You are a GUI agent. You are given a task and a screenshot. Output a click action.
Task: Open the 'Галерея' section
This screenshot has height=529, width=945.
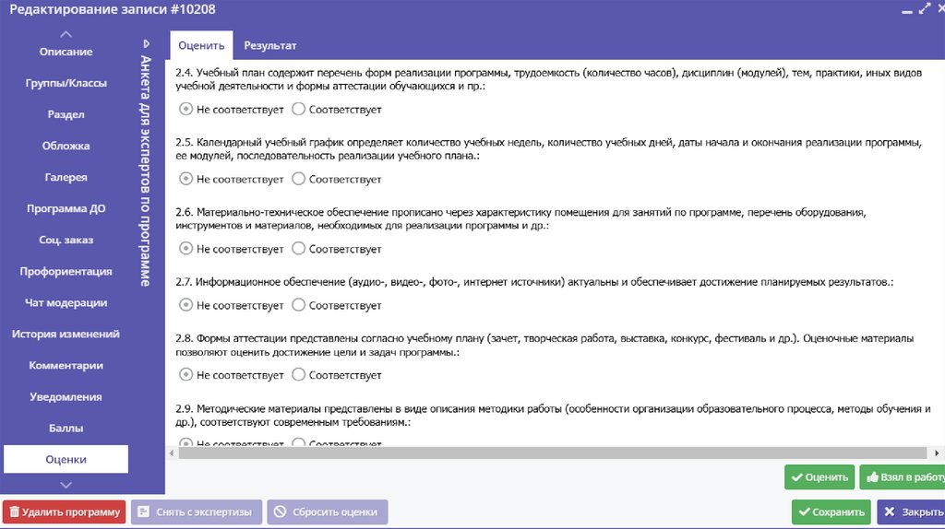[66, 177]
